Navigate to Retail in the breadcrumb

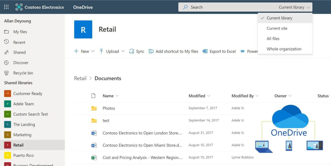point(80,78)
